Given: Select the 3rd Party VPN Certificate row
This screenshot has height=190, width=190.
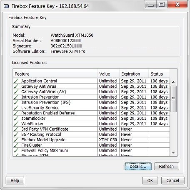Looking at the screenshot, I should [x=91, y=129].
